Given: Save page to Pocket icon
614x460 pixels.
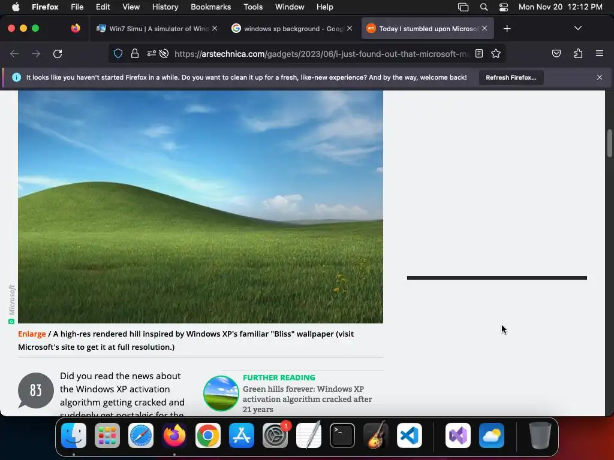Looking at the screenshot, I should tap(556, 53).
